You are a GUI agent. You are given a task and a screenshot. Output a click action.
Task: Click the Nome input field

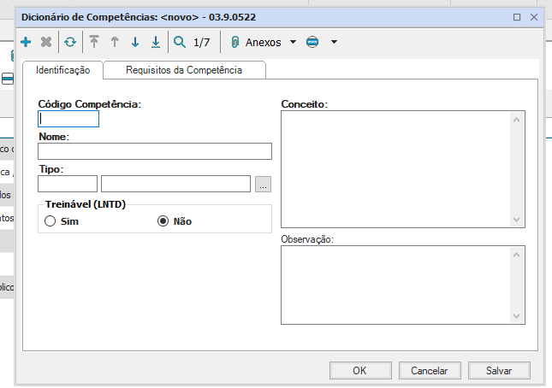(155, 151)
